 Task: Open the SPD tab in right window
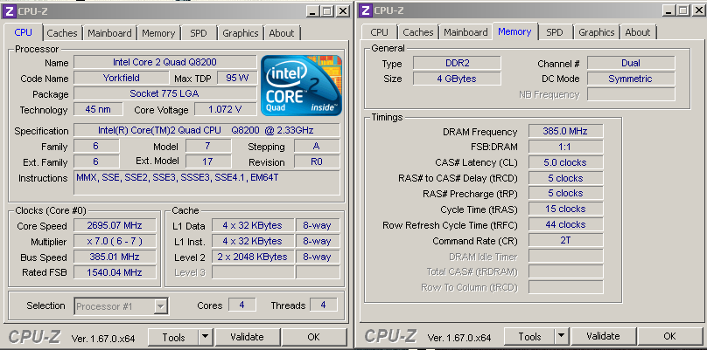pyautogui.click(x=554, y=32)
